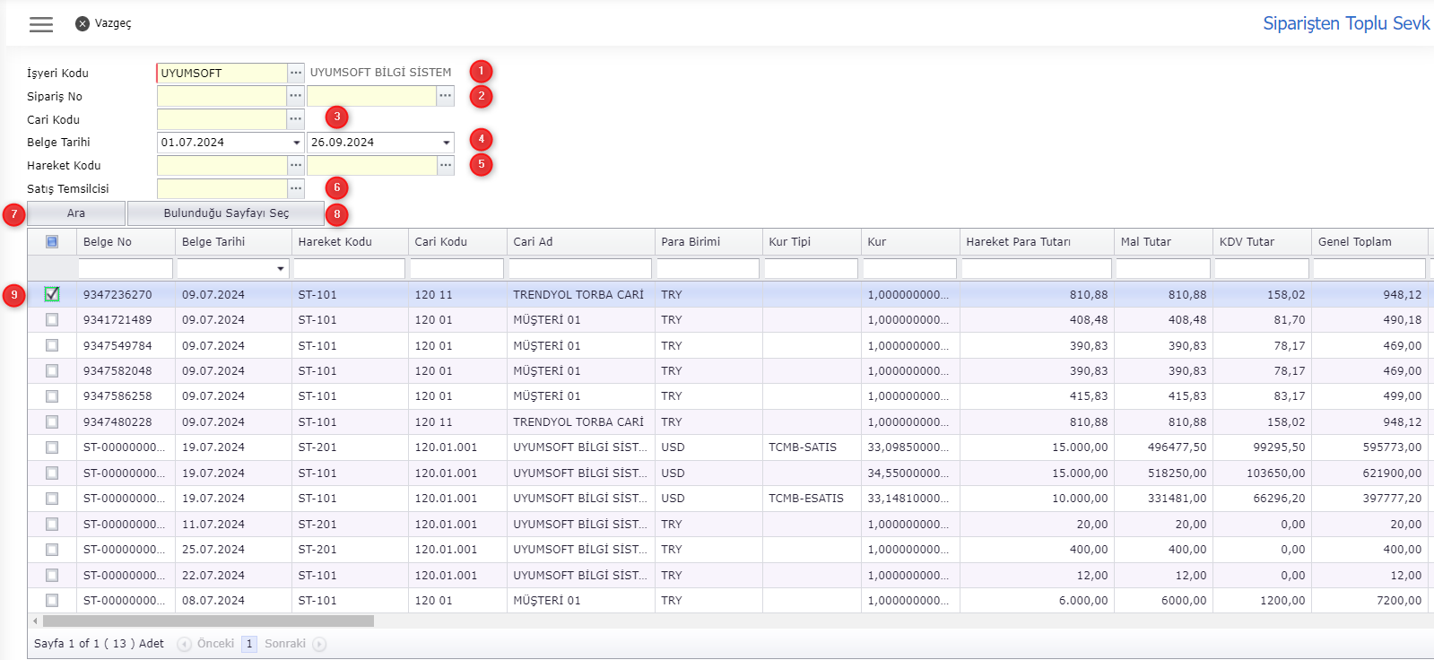Select page number 1 in pager
The height and width of the screenshot is (660, 1434).
point(249,644)
